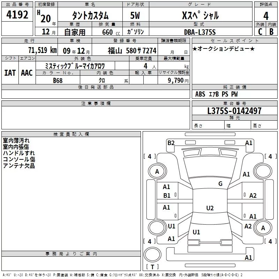Click A1 mark at rear bumper corner
Image resolution: width=279 pixels, height=279 pixels.
pos(248,257)
